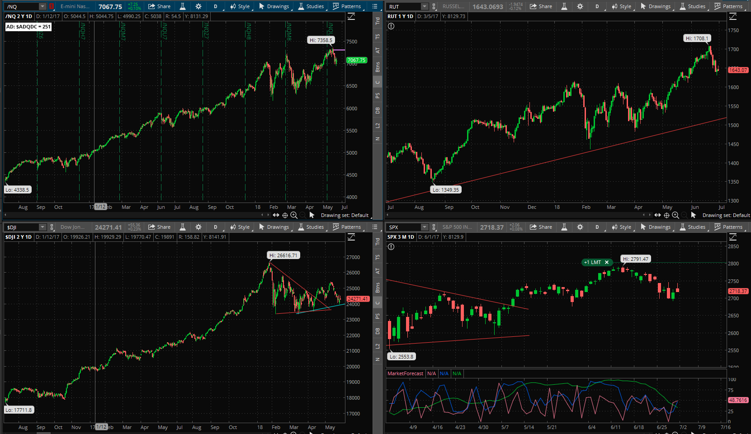
Task: Expand the $DJI symbol dropdown arrow
Action: [x=42, y=227]
